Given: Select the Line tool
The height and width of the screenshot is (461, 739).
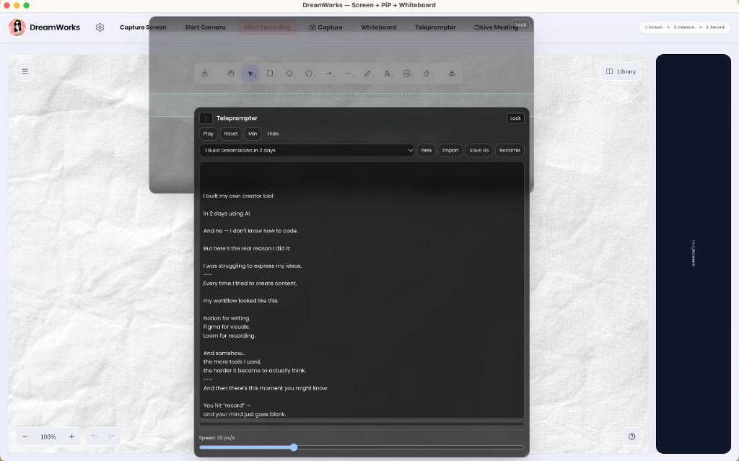Looking at the screenshot, I should tap(348, 74).
